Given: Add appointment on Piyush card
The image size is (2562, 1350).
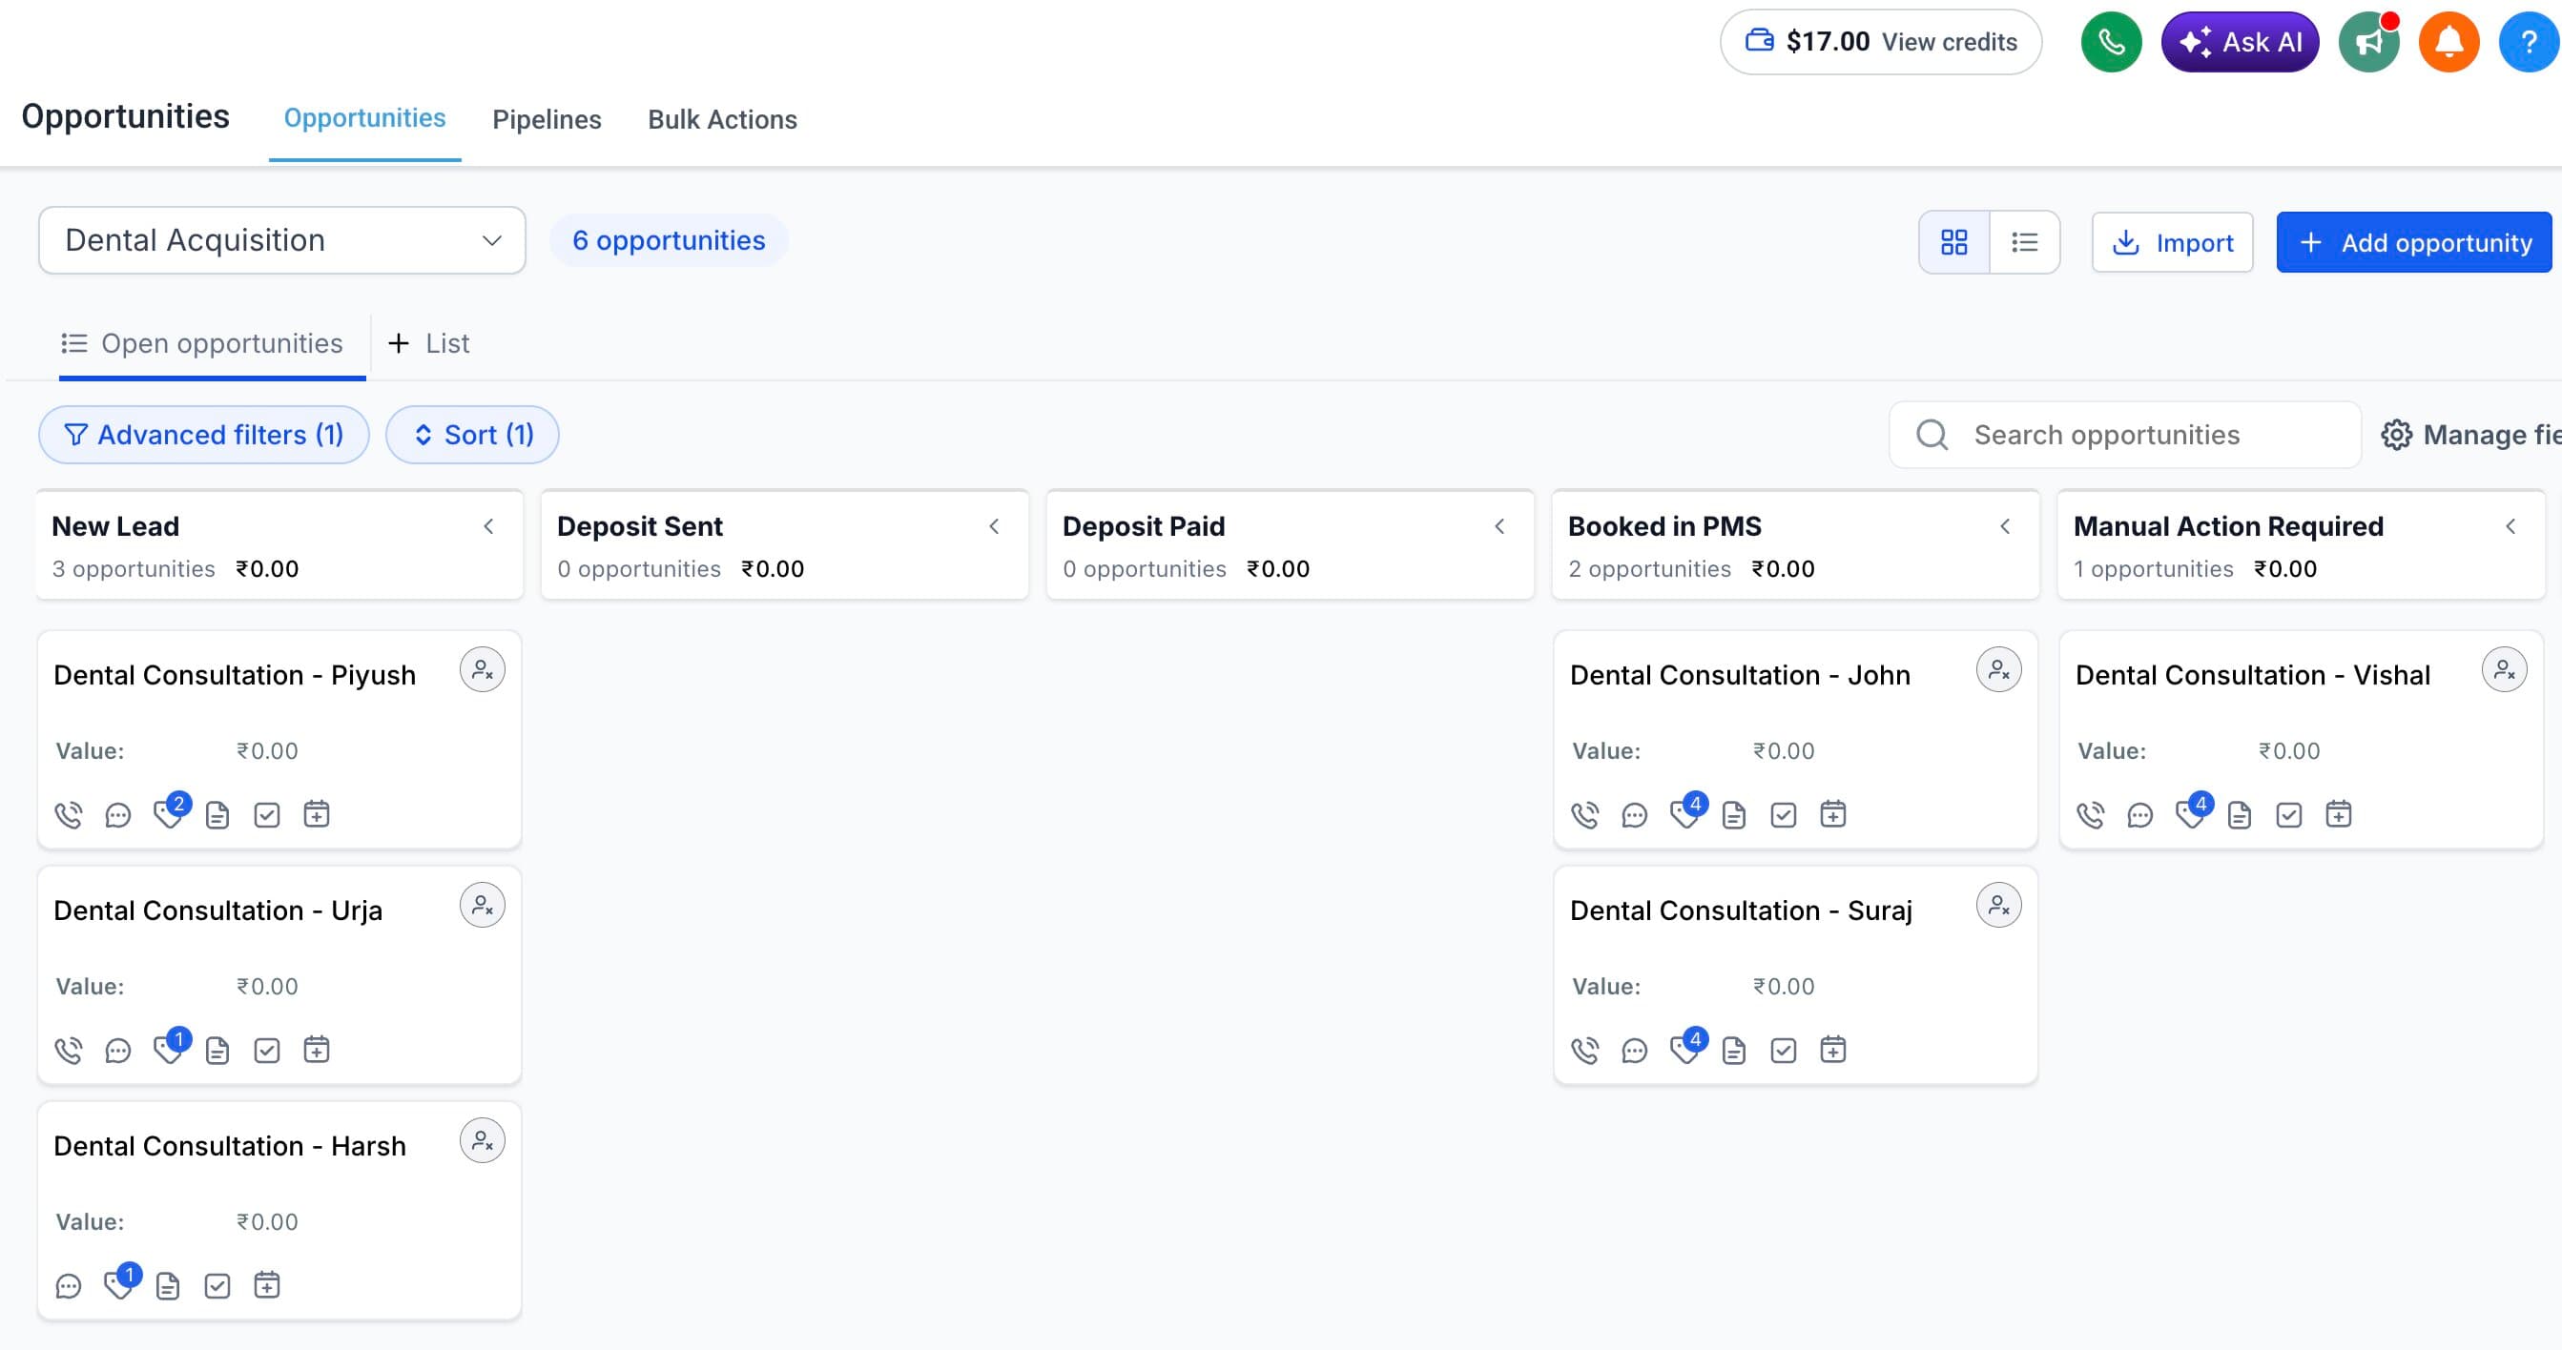Looking at the screenshot, I should (x=318, y=814).
